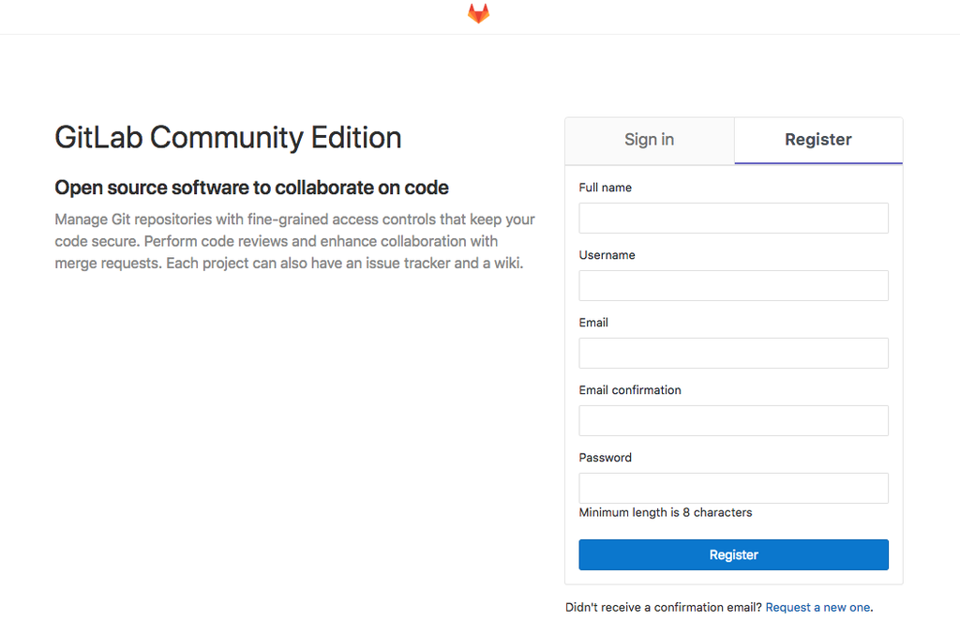The image size is (960, 636).
Task: Switch to the Sign in tab
Action: 649,141
